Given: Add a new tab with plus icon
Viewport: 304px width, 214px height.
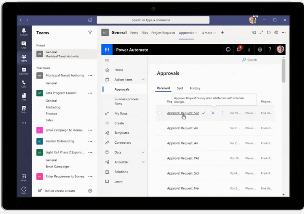Looking at the screenshot, I should pos(222,32).
